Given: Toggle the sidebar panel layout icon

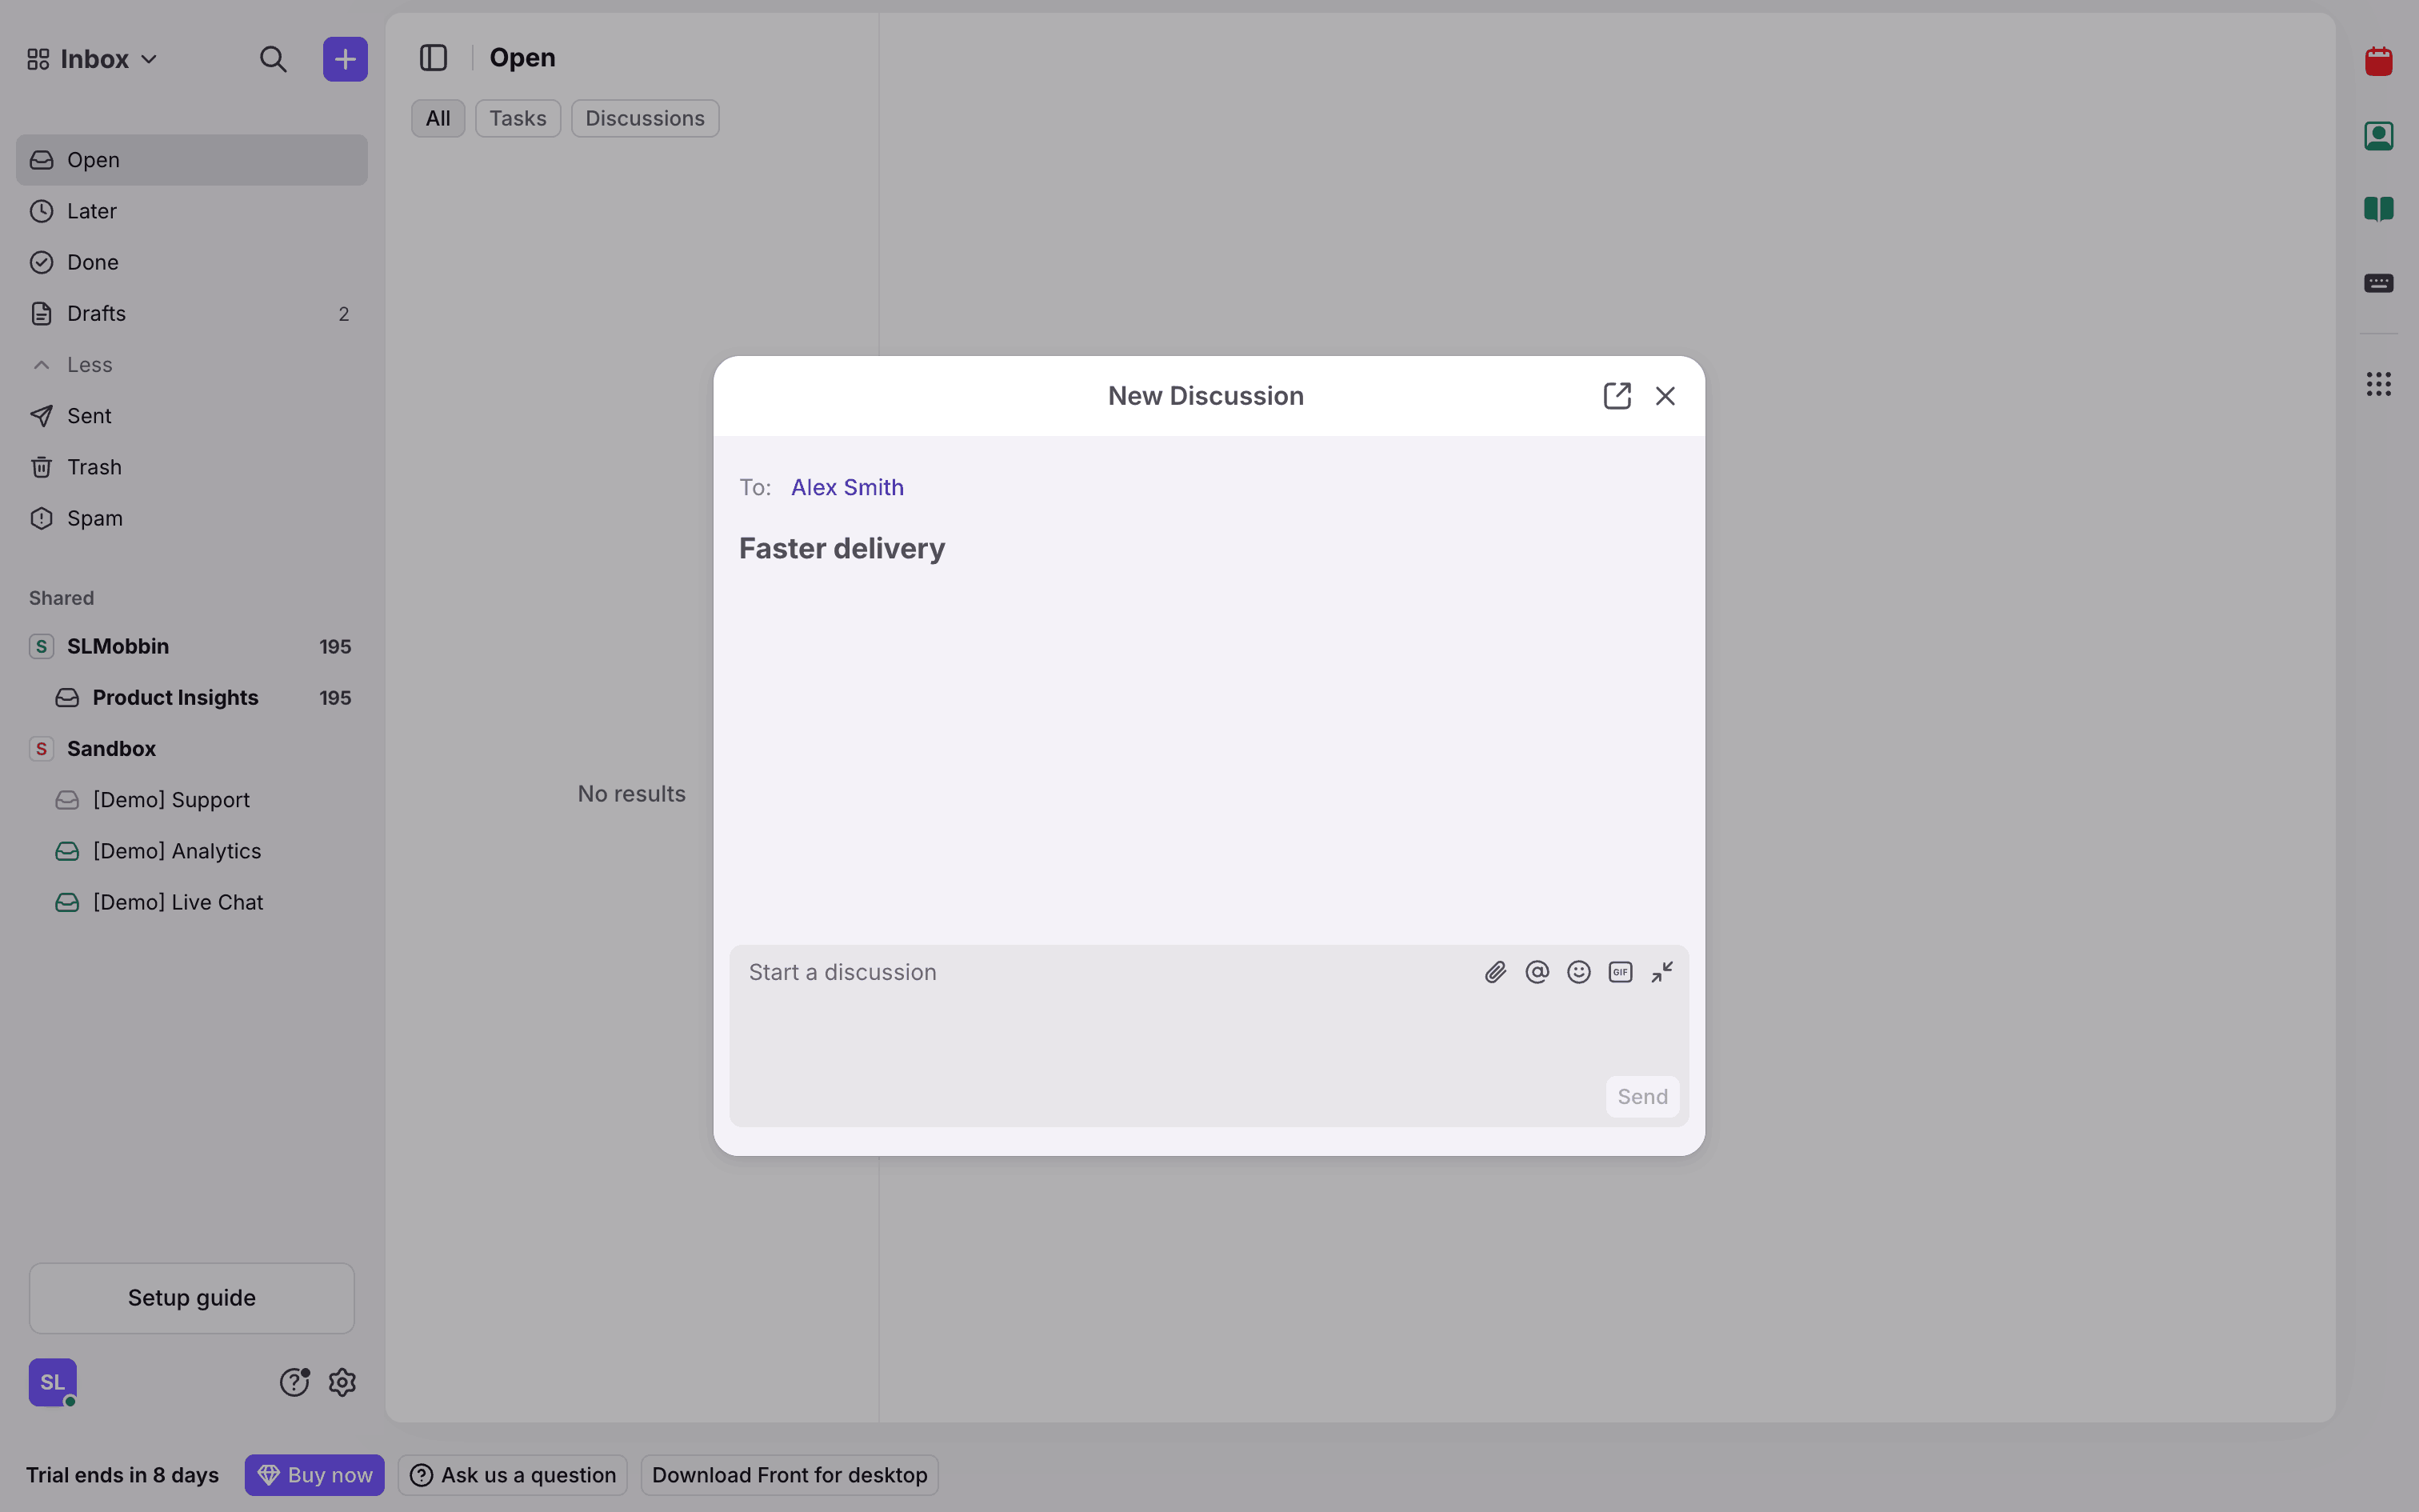Looking at the screenshot, I should click(433, 58).
